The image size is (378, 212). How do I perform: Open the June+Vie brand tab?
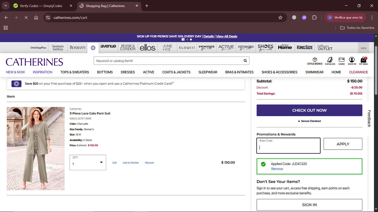pos(167,48)
